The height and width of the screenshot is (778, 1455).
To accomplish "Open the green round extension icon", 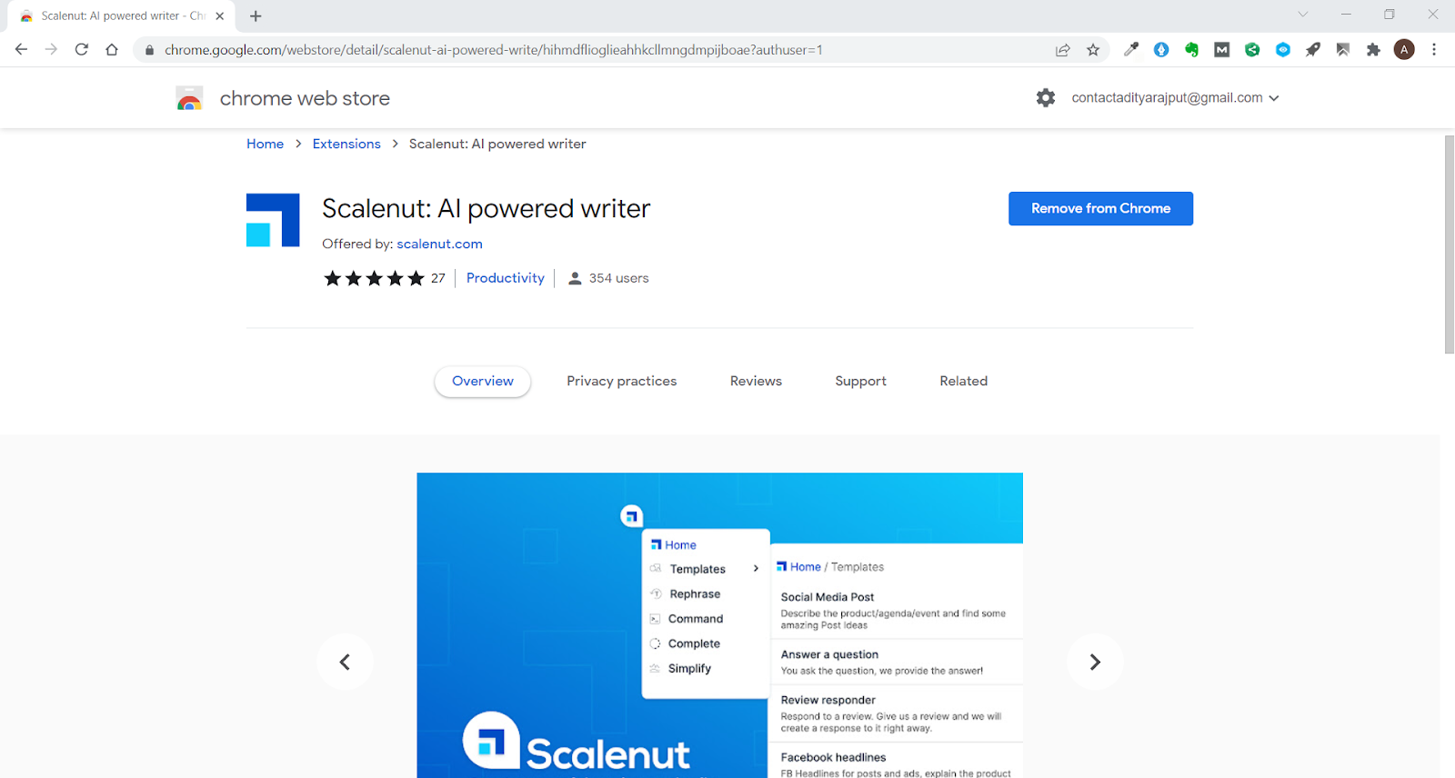I will pyautogui.click(x=1252, y=50).
